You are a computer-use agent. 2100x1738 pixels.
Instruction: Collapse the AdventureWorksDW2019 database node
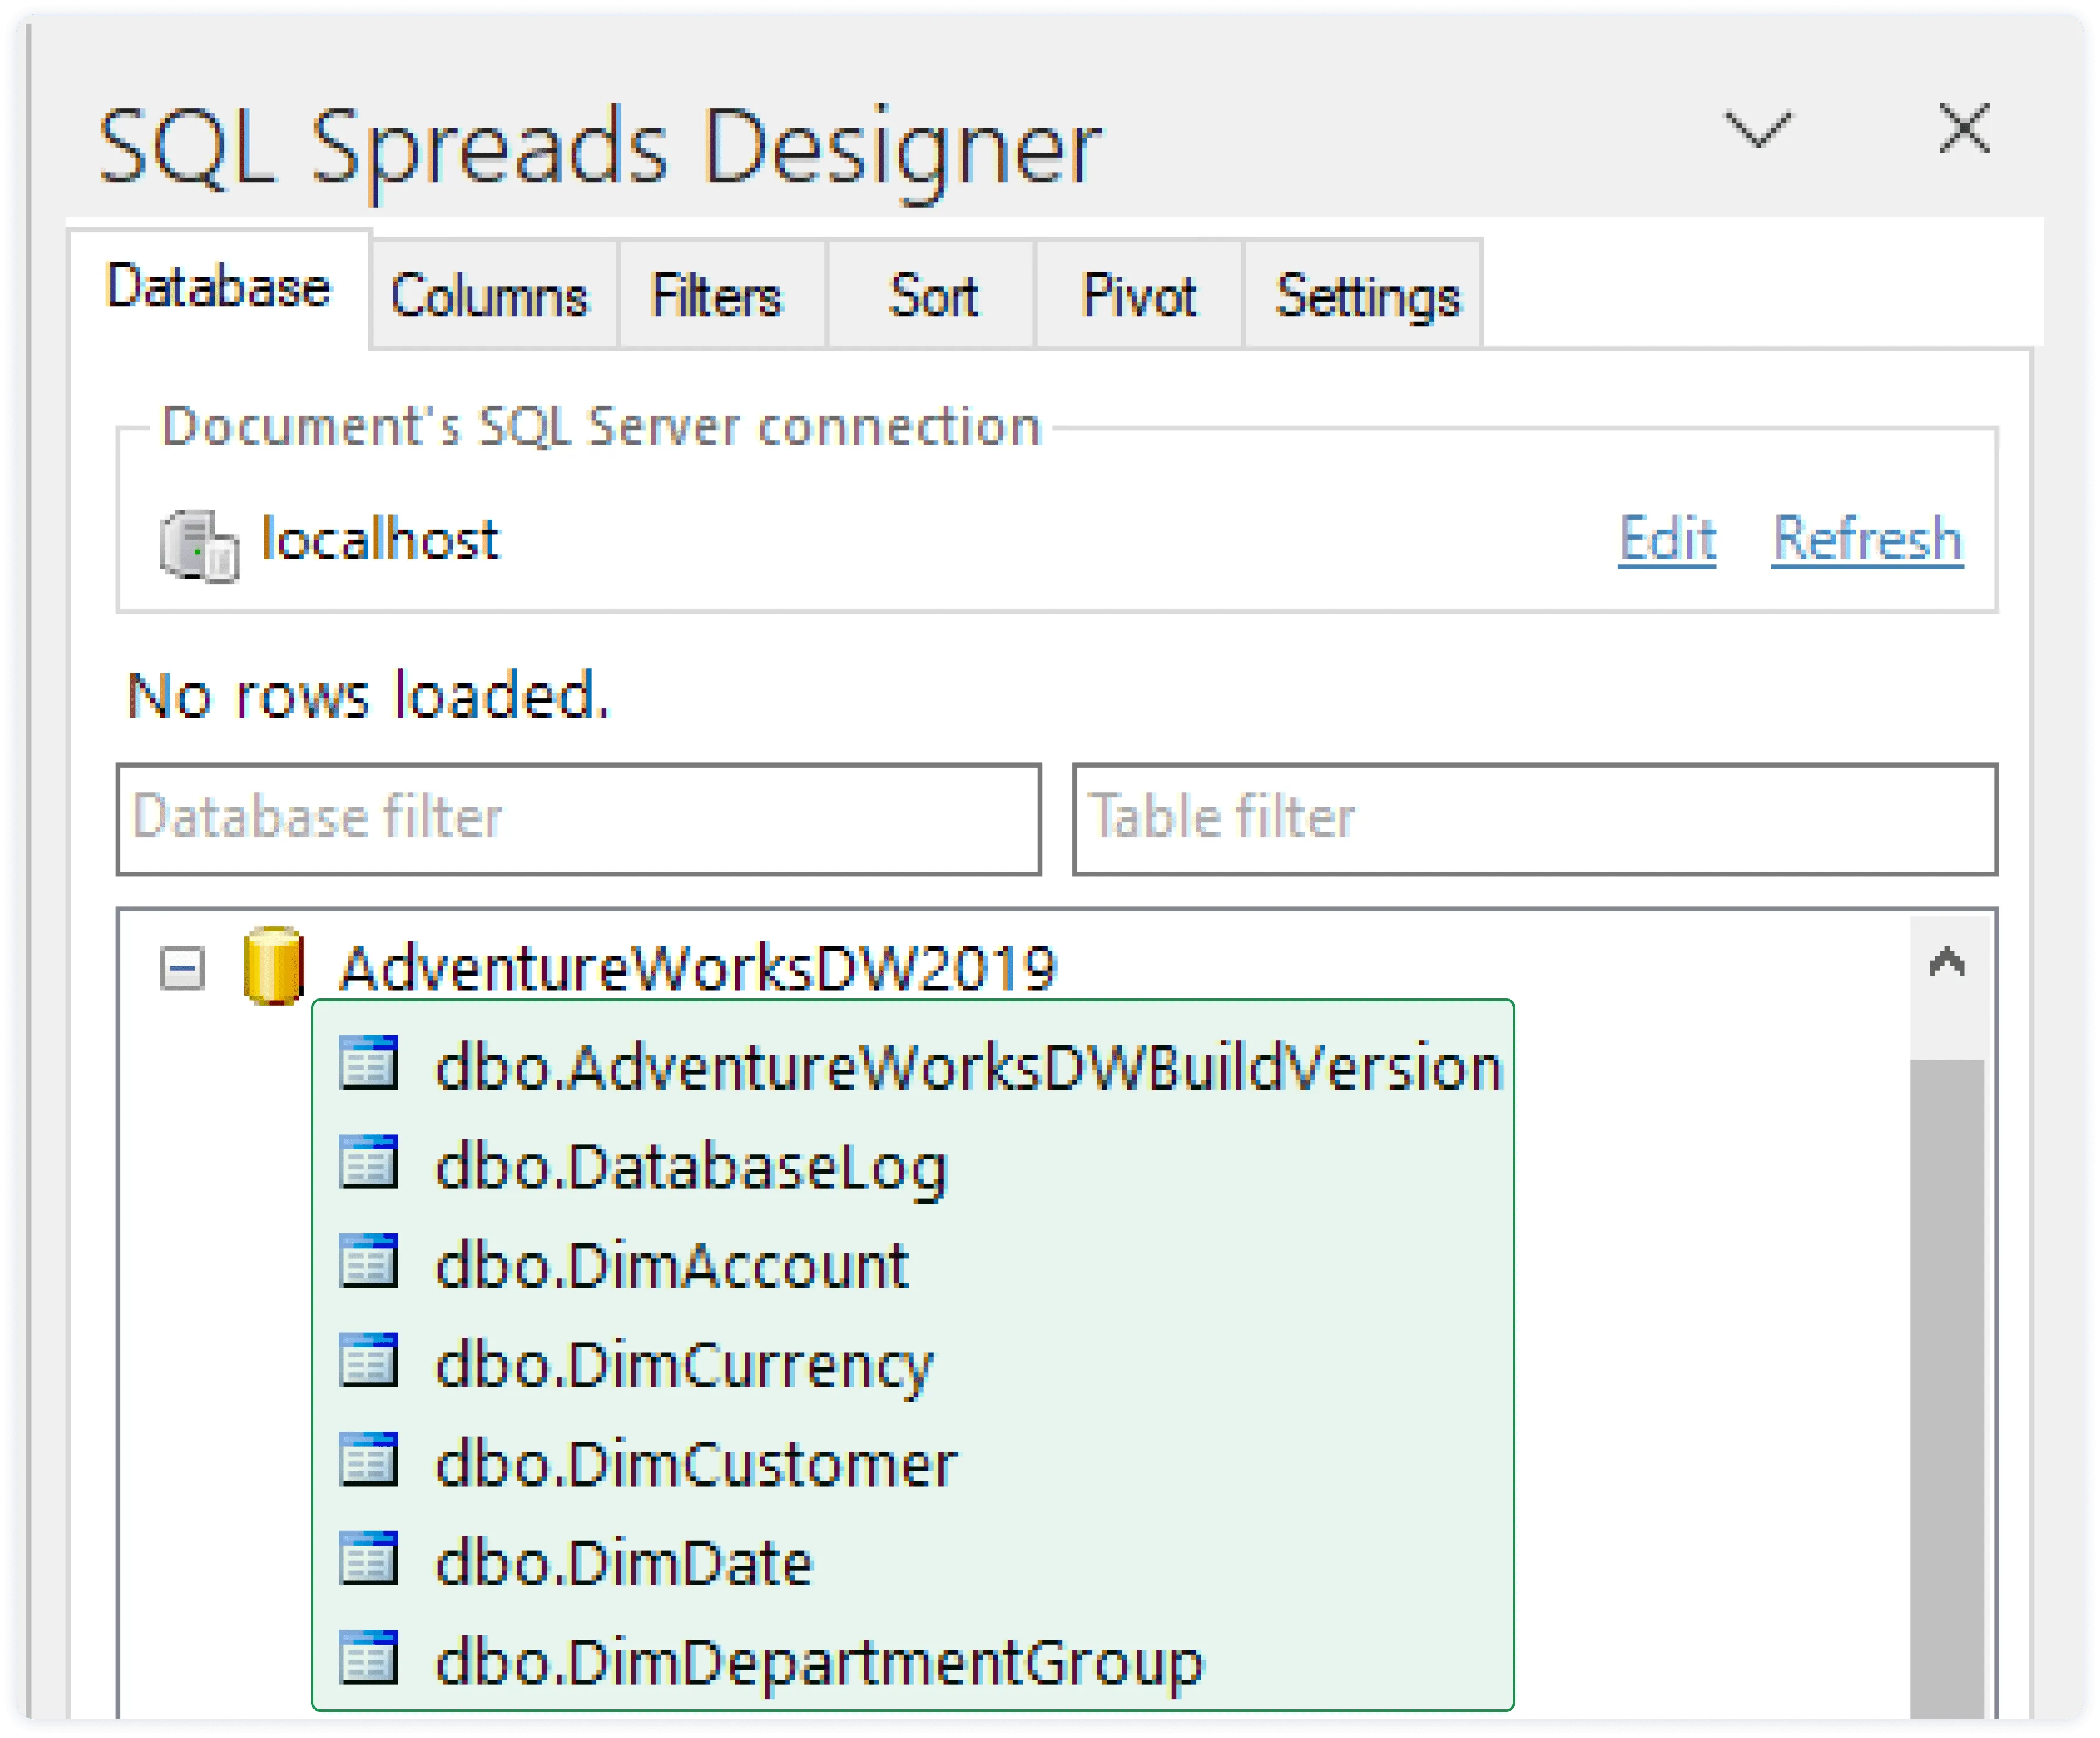[x=182, y=968]
